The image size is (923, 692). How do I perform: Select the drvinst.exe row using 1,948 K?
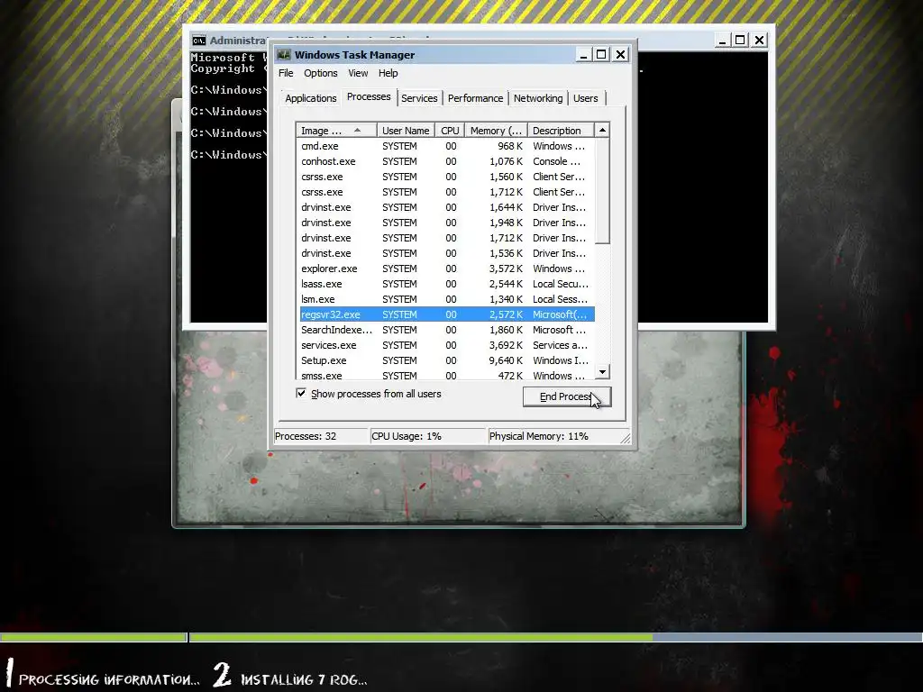[445, 223]
